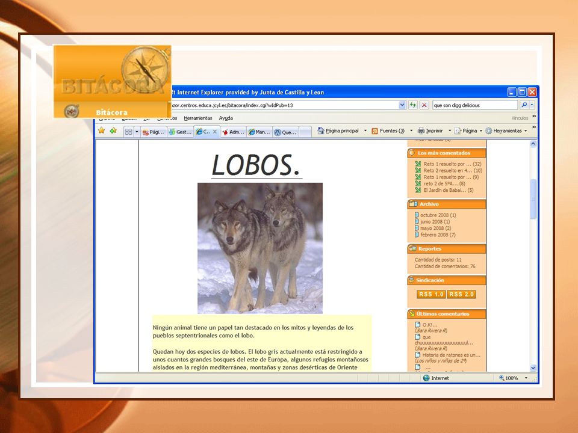Close the active 'C...' tab with its X
The image size is (578, 433).
[215, 132]
